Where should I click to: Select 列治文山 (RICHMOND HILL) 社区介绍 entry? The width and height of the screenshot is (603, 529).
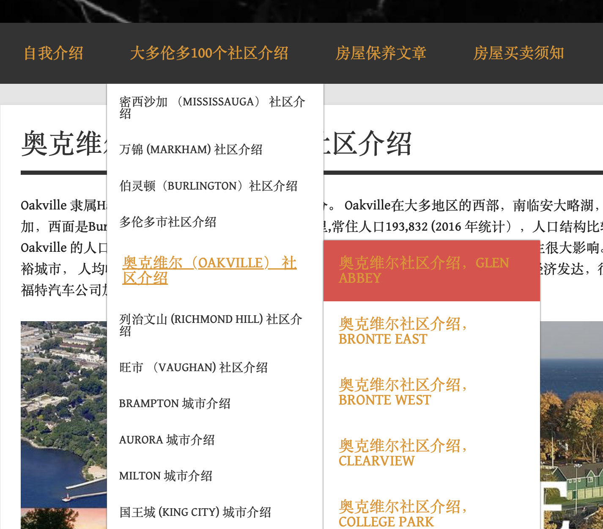[211, 325]
